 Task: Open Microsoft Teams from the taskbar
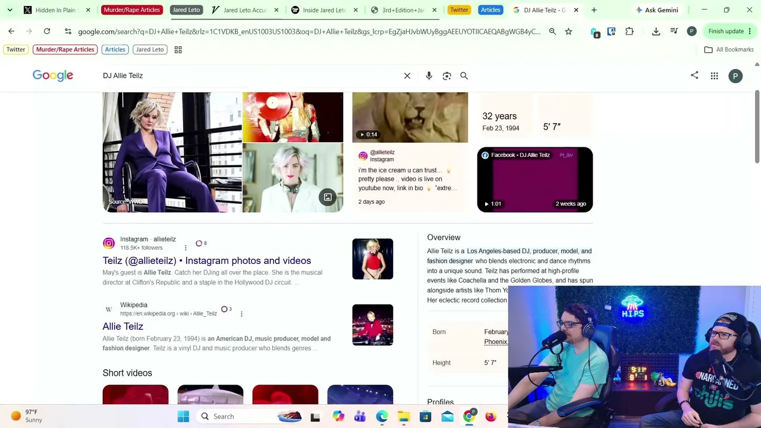coord(360,416)
